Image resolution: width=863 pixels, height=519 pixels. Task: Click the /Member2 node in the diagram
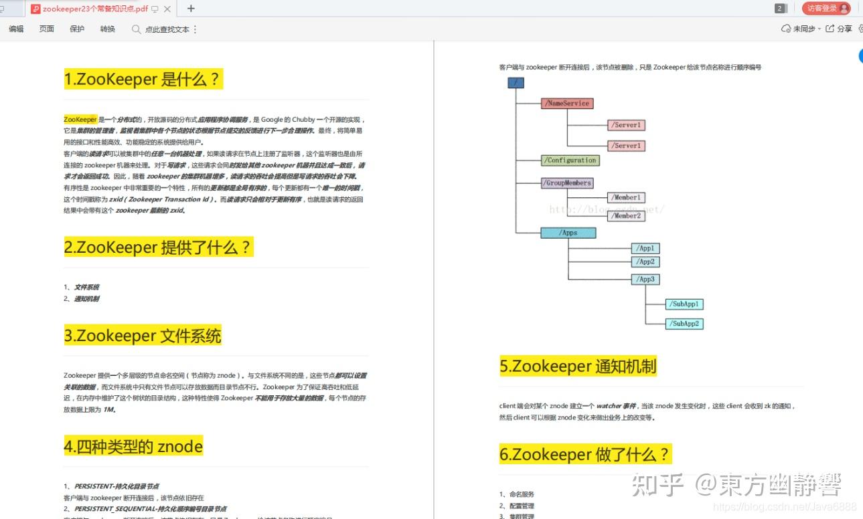coord(626,215)
